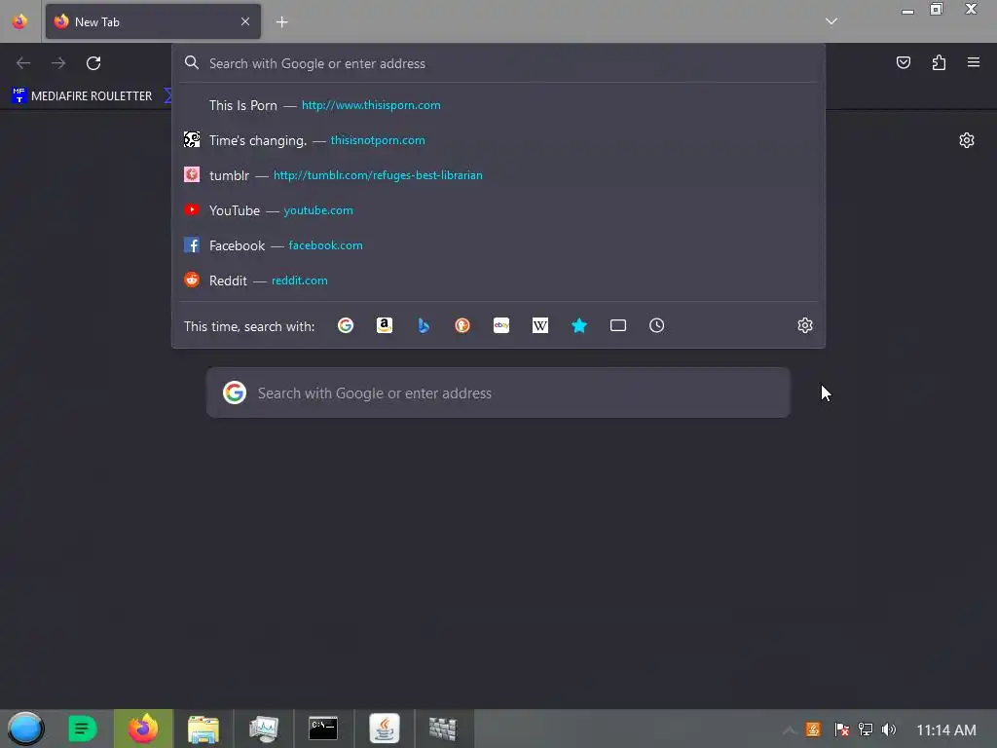997x748 pixels.
Task: Open the Reddit suggestion
Action: click(498, 280)
